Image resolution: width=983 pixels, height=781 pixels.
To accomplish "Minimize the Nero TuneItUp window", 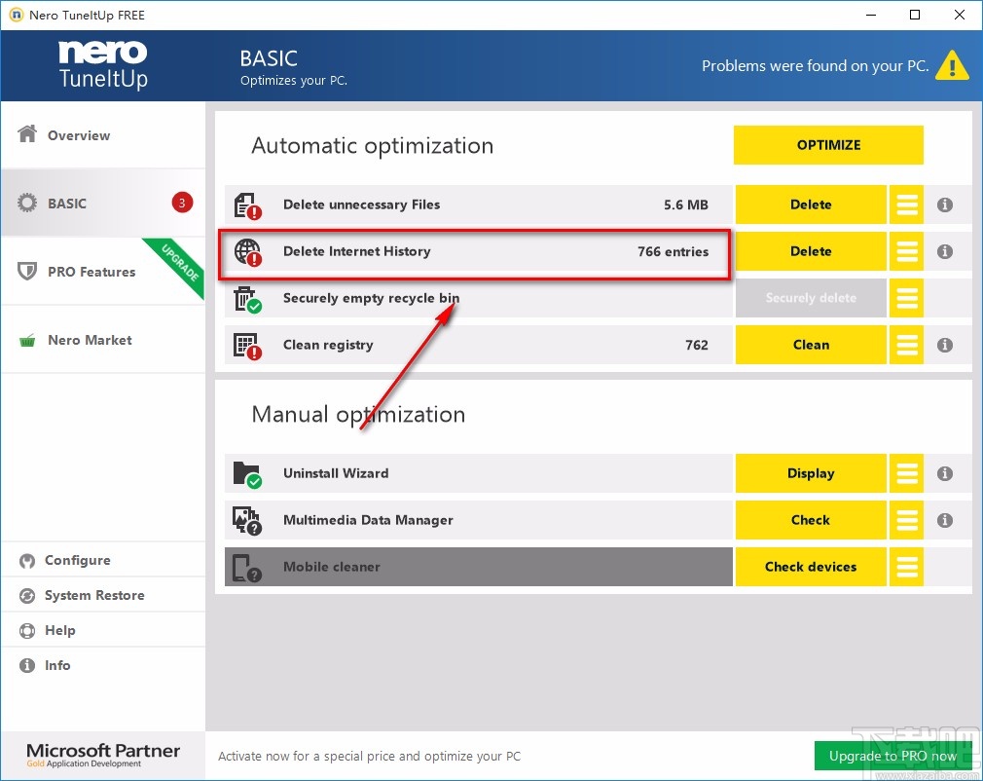I will point(871,15).
